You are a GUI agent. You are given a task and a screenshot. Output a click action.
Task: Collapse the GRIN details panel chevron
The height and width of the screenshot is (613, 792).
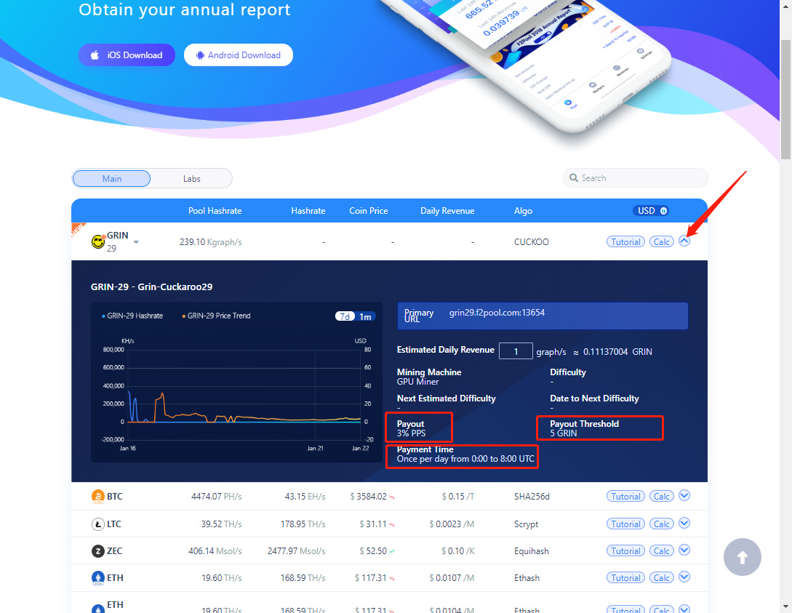coord(684,241)
